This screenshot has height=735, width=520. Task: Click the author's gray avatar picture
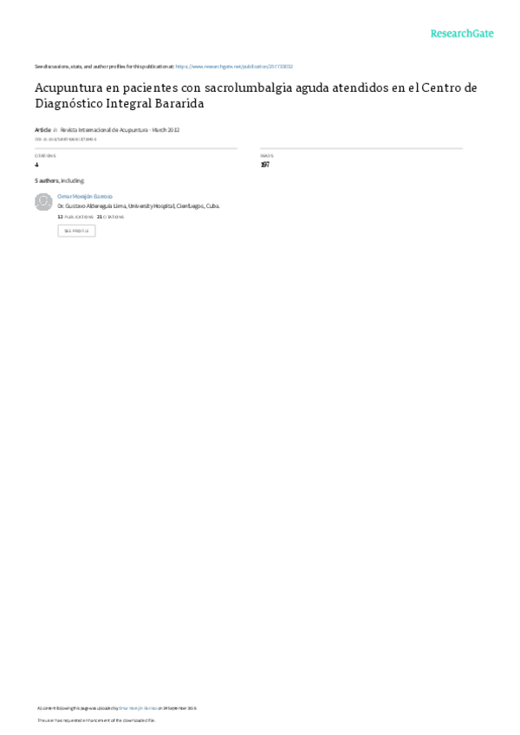coord(43,202)
